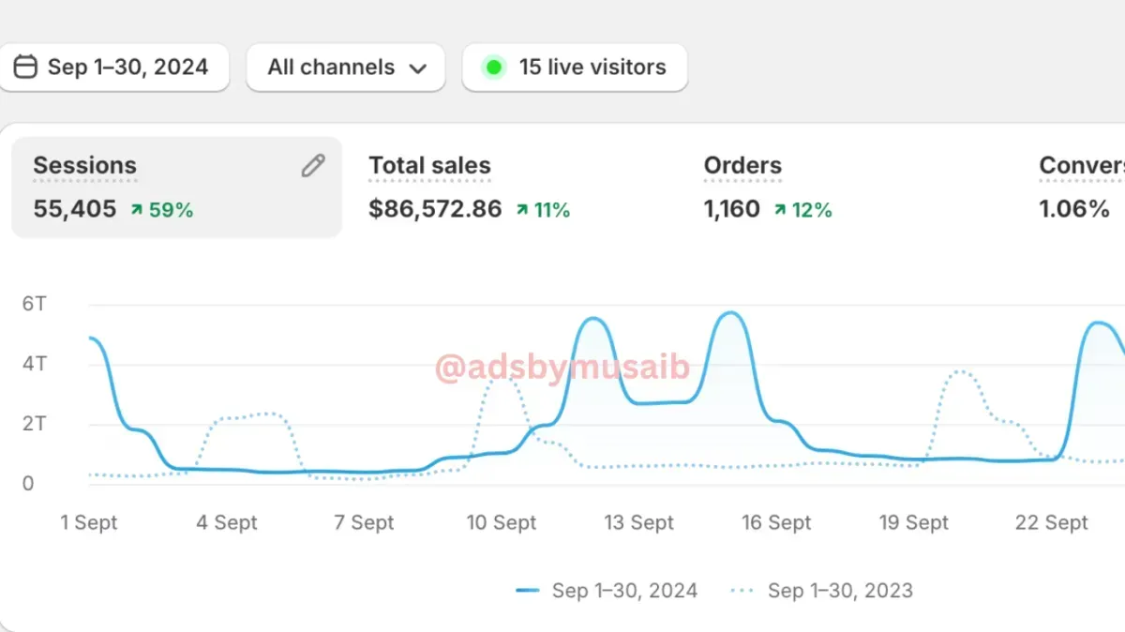This screenshot has width=1125, height=632.
Task: Select the Sessions metric card
Action: click(x=176, y=188)
